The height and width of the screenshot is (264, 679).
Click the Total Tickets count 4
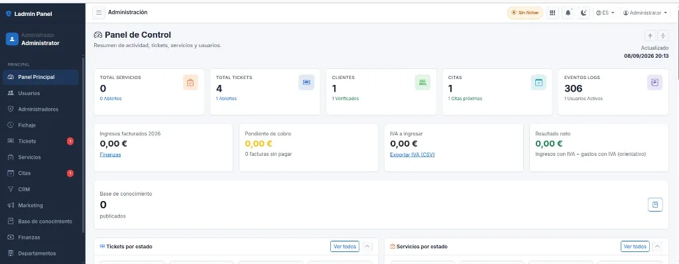tap(219, 88)
